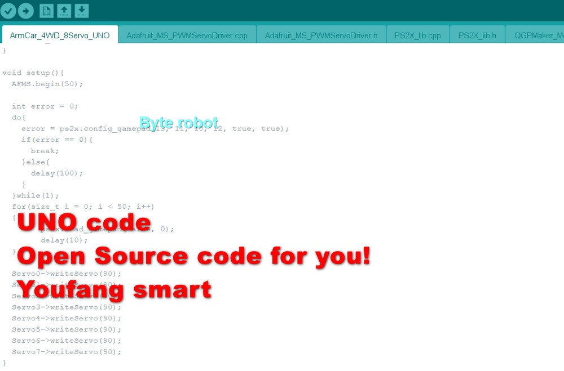564x371 pixels.
Task: Click the 'AFMS.begin(50);' line
Action: (x=47, y=84)
